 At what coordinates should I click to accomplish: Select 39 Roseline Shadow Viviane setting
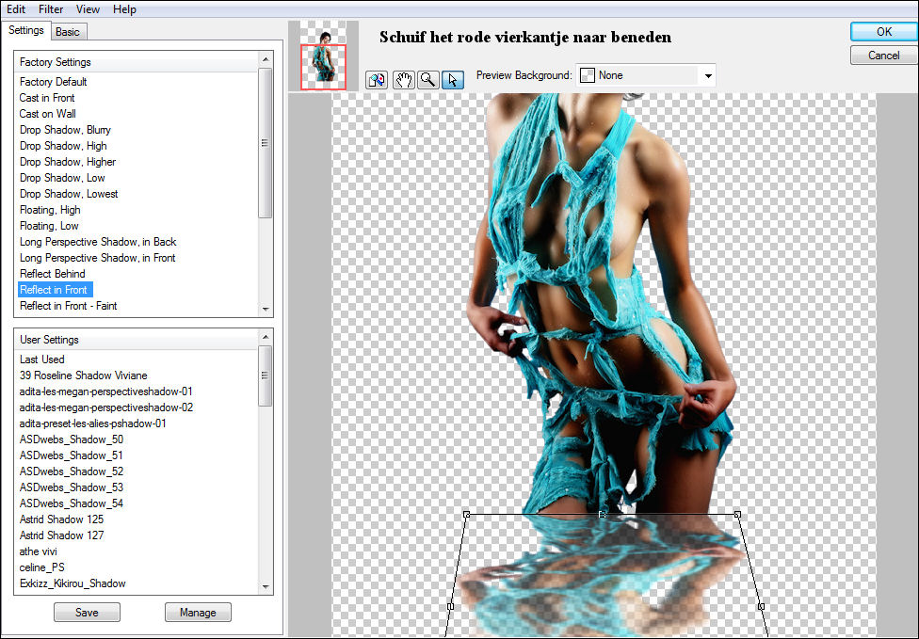pos(83,375)
